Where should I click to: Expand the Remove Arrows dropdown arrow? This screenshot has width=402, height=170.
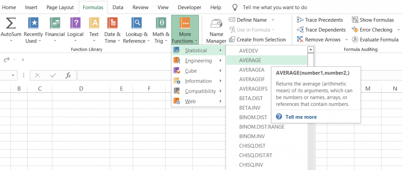(346, 40)
